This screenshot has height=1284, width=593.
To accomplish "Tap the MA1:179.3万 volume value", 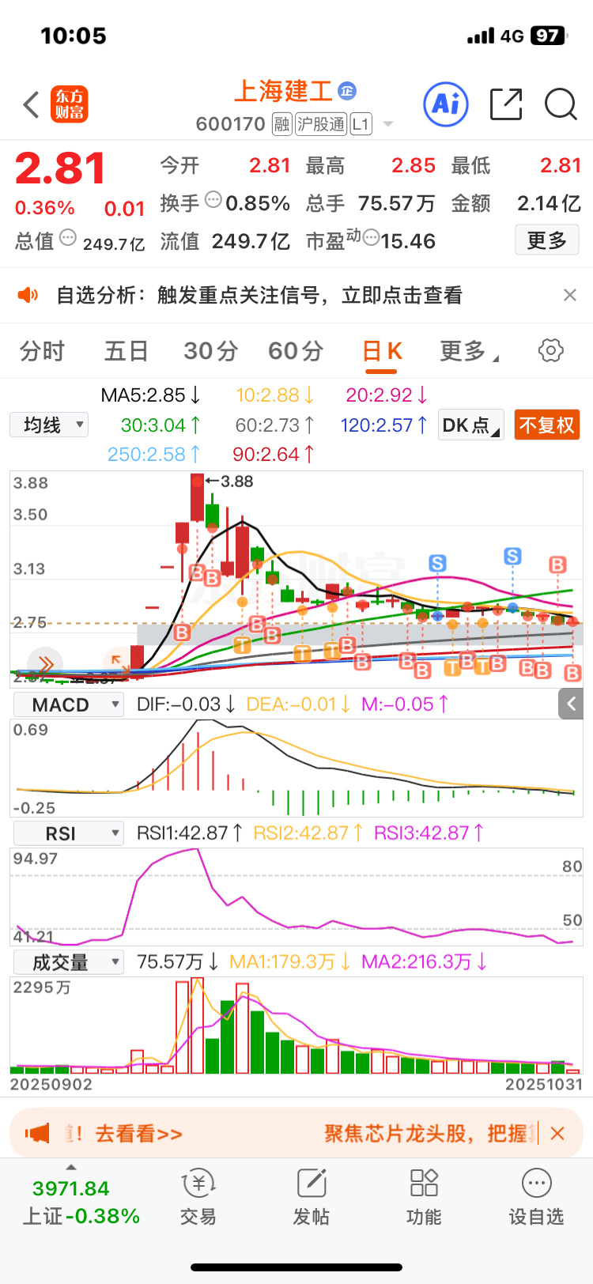I will [290, 961].
